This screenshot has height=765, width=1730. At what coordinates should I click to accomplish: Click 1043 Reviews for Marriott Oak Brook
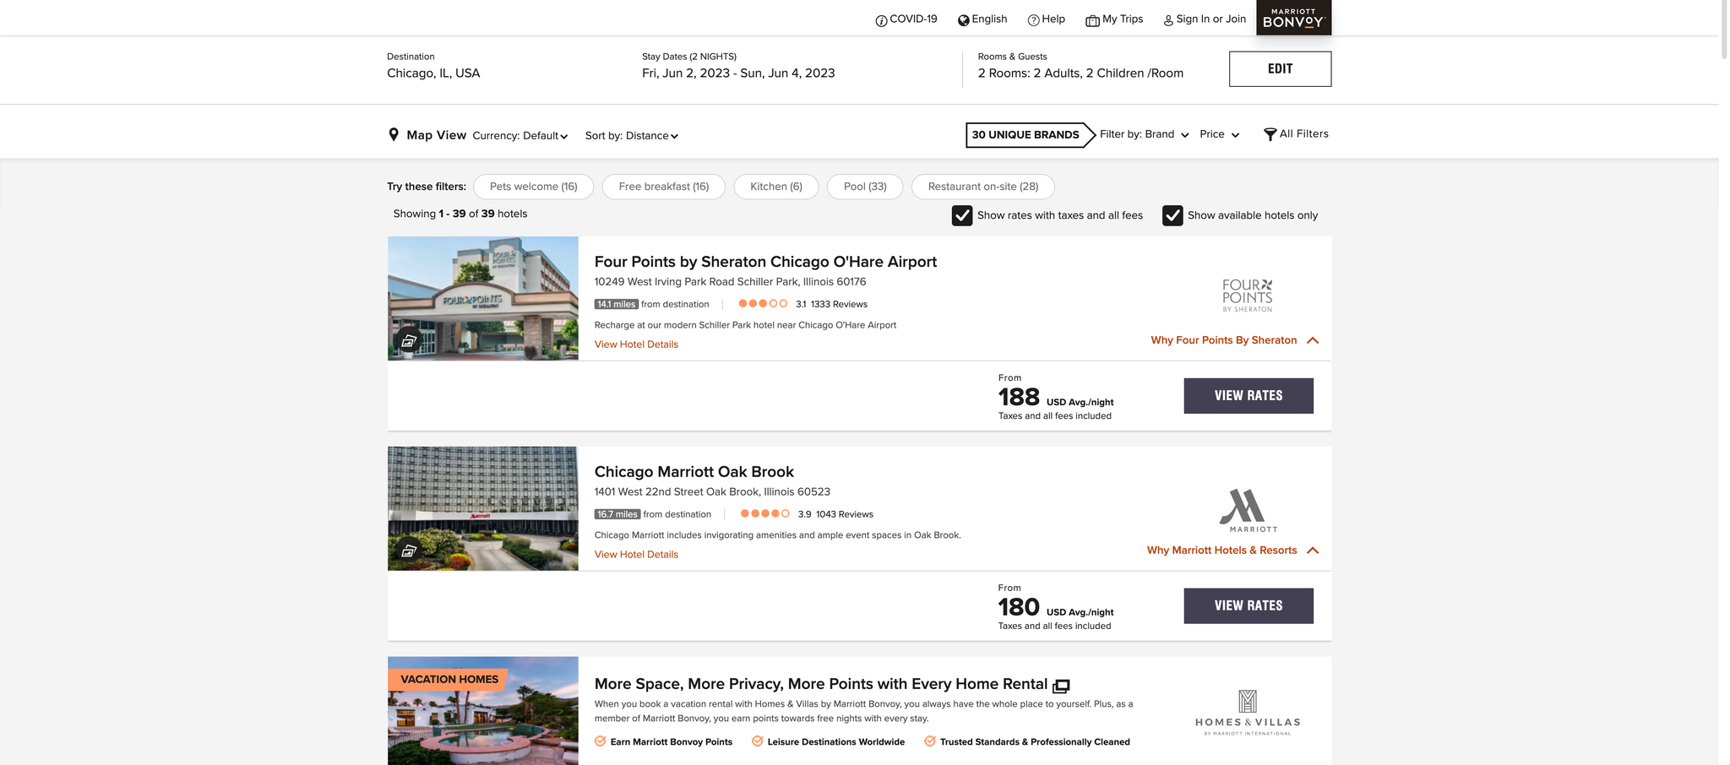click(x=845, y=514)
